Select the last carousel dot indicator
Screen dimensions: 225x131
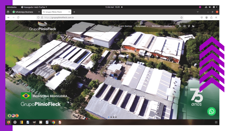tap(116, 117)
